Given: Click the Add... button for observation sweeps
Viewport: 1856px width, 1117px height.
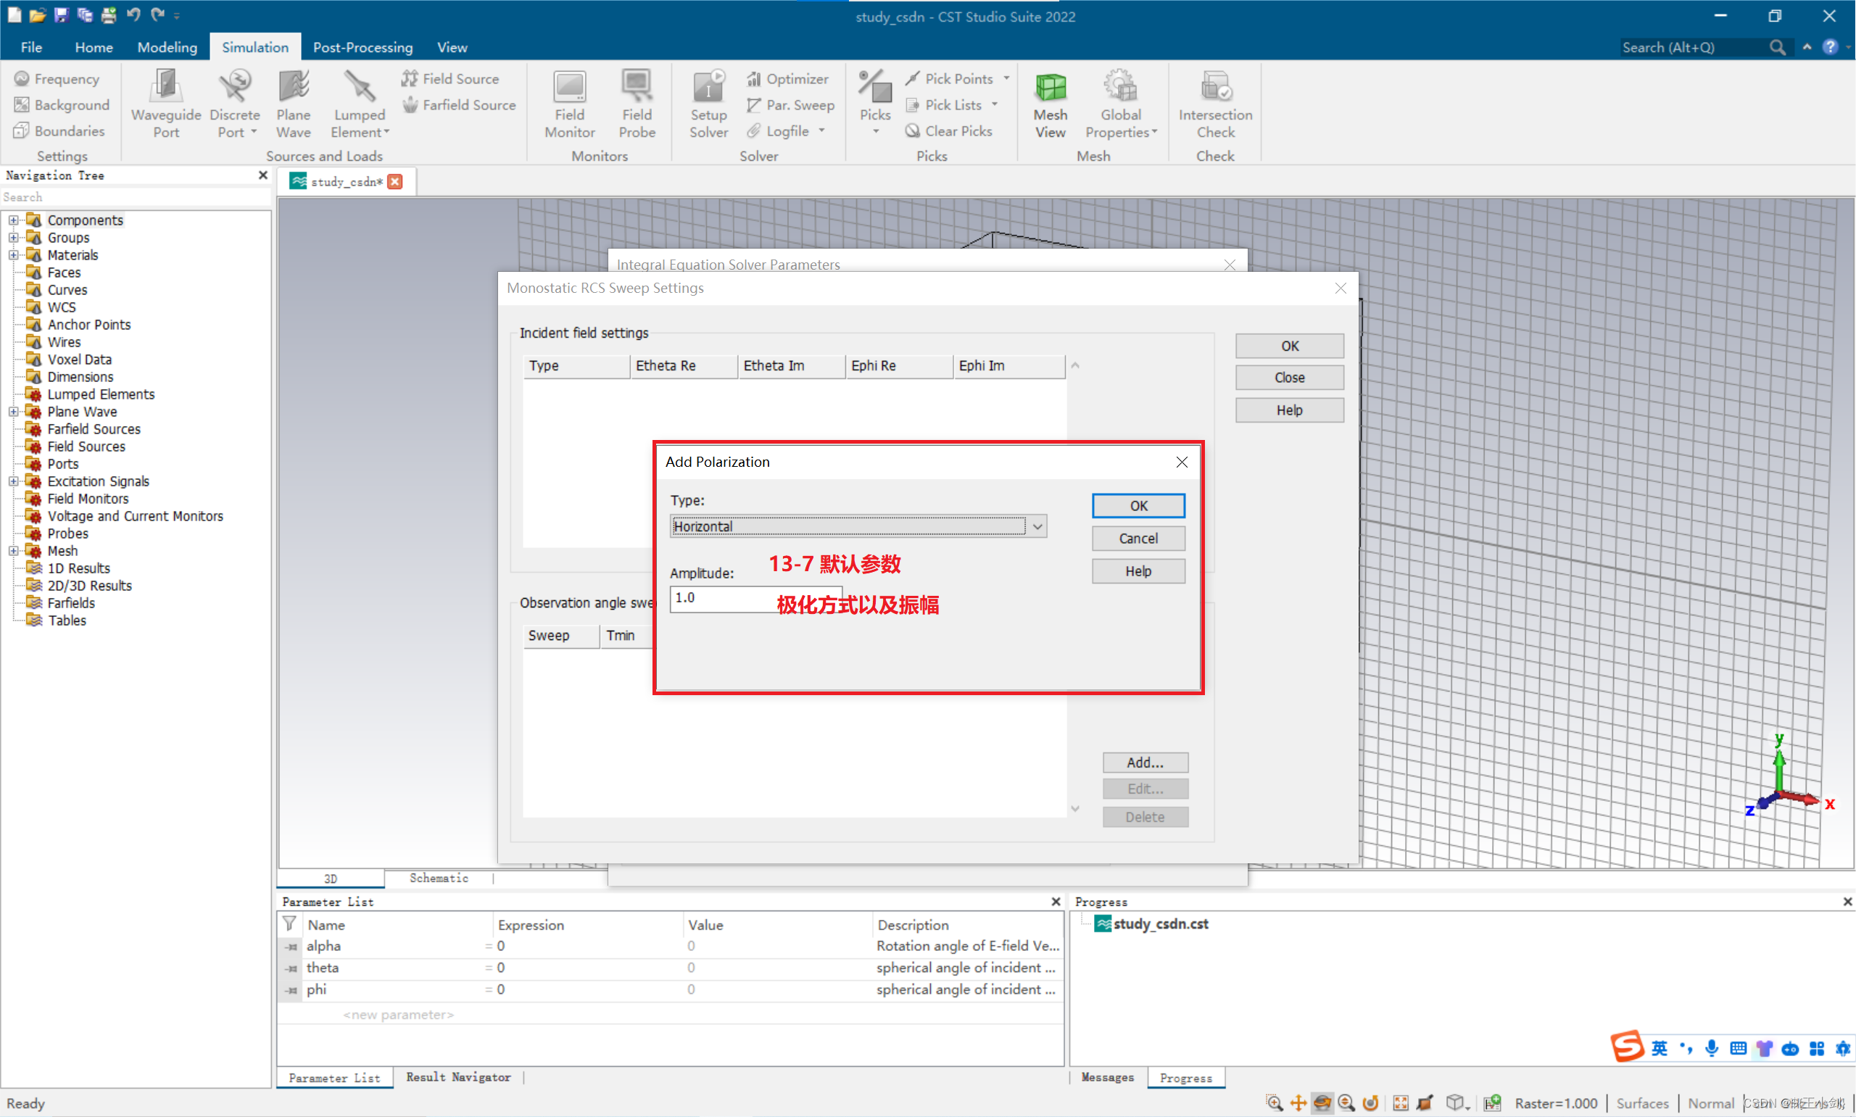Looking at the screenshot, I should click(x=1145, y=763).
